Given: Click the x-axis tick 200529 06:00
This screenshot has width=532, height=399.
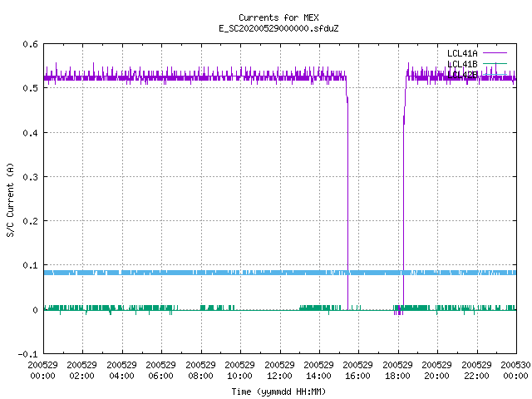Looking at the screenshot, I should (160, 371).
